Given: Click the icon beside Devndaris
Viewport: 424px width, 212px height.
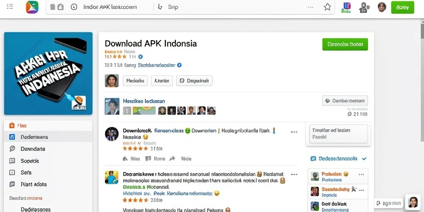Looking at the screenshot, I should (x=12, y=149).
